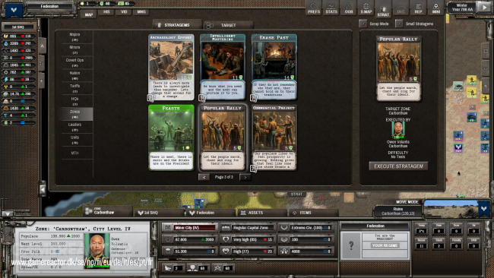Select the HIS tab in top bar
The width and height of the screenshot is (494, 278).
tap(106, 12)
